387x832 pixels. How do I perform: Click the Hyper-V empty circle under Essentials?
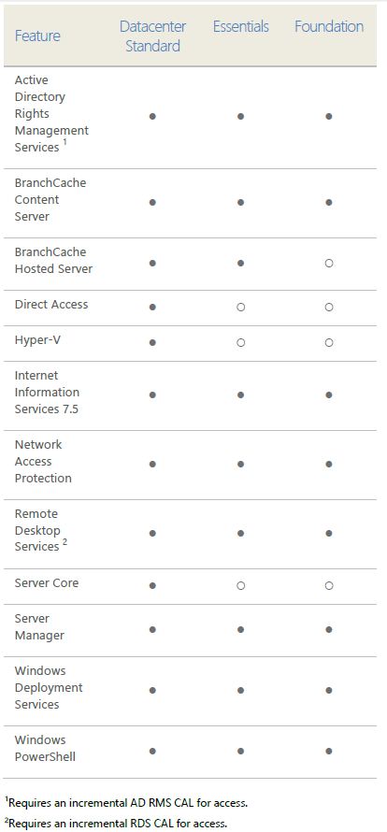coord(240,343)
